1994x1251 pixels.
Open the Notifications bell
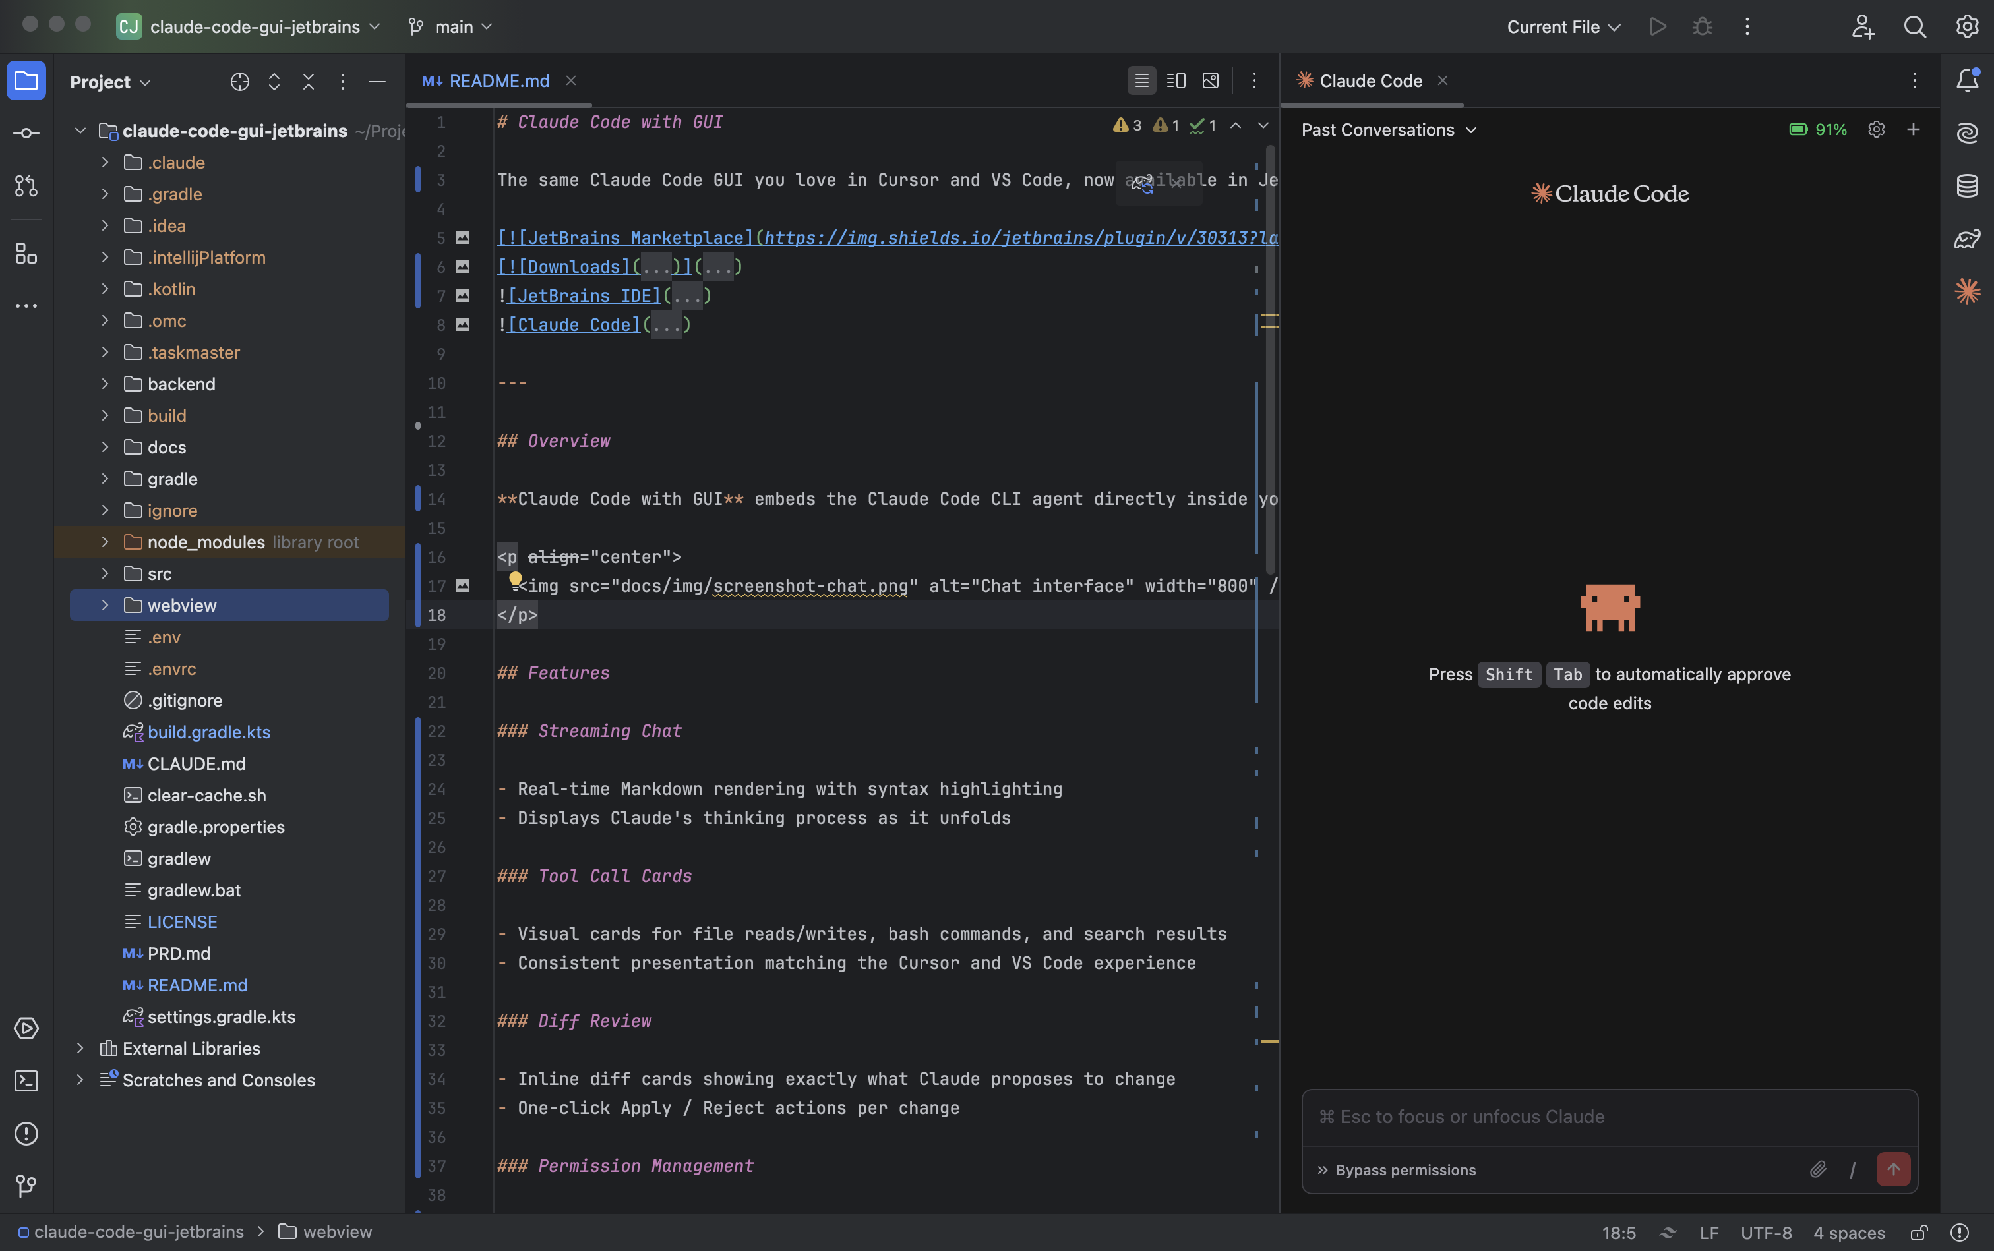tap(1968, 80)
